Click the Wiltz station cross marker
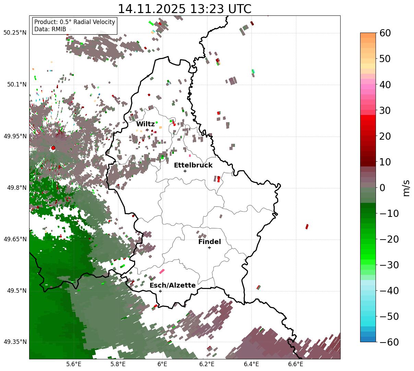This screenshot has width=414, height=371. pos(147,130)
